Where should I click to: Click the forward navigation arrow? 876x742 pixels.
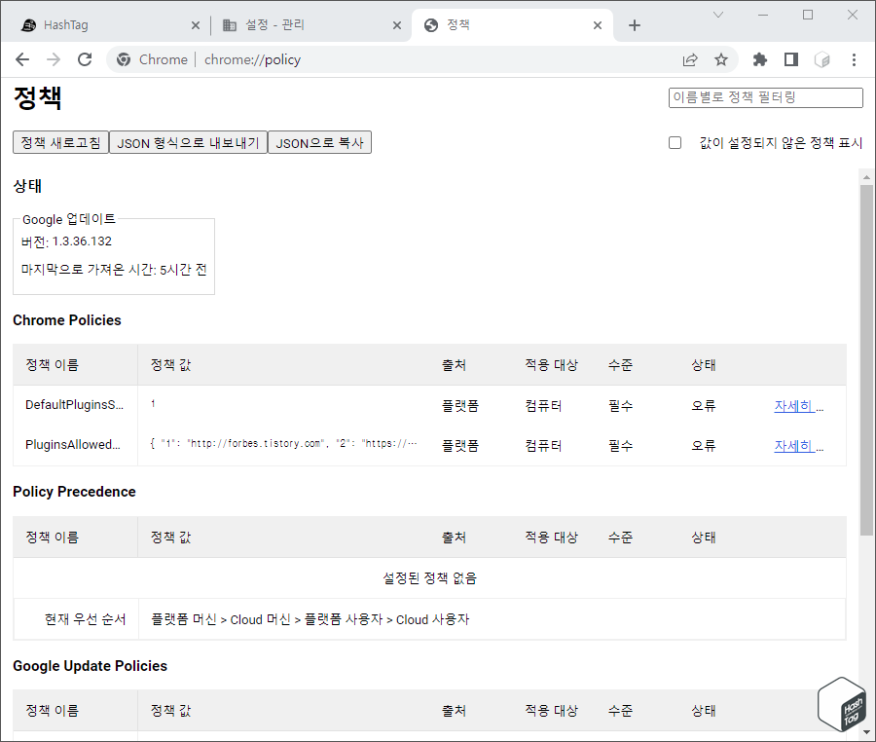pyautogui.click(x=52, y=59)
